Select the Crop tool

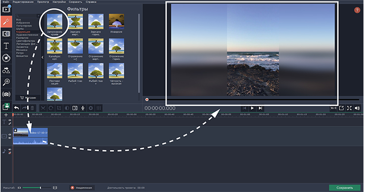[x=59, y=108]
